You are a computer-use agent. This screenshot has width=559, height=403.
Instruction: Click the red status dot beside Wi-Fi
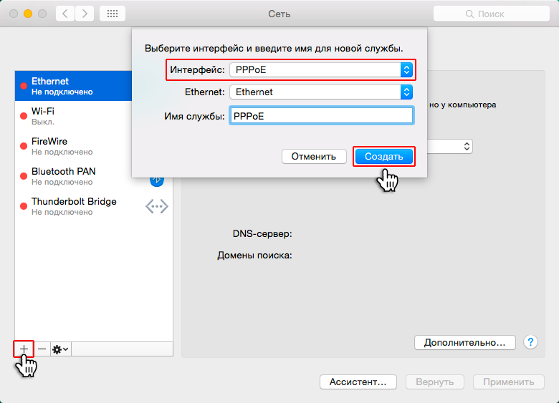(x=24, y=116)
